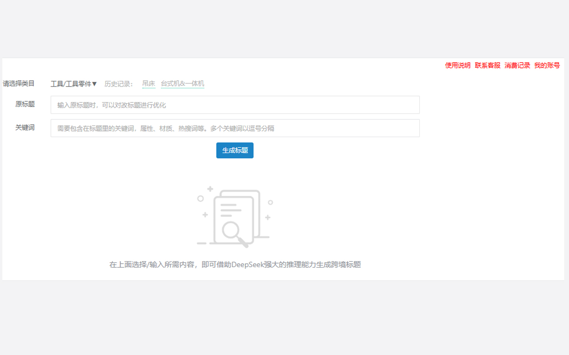Viewport: 569px width, 355px height.
Task: Focus the 关键词 input field
Action: click(x=235, y=128)
